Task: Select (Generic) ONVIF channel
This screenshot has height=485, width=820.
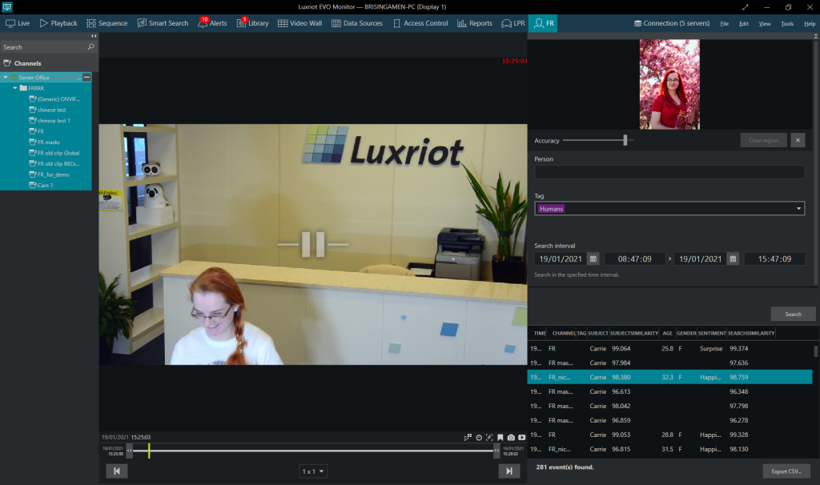Action: tap(54, 98)
